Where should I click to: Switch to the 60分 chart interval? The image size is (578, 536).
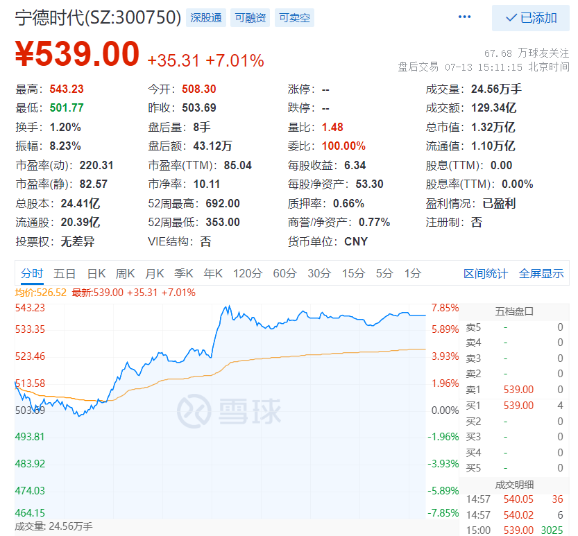tap(284, 273)
